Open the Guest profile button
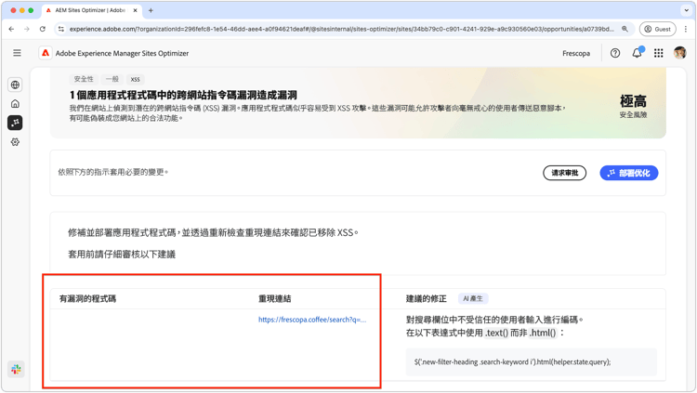 pos(657,29)
